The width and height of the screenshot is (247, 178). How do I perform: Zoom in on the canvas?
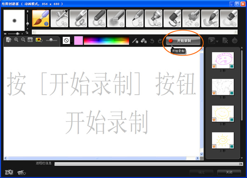click(16, 40)
